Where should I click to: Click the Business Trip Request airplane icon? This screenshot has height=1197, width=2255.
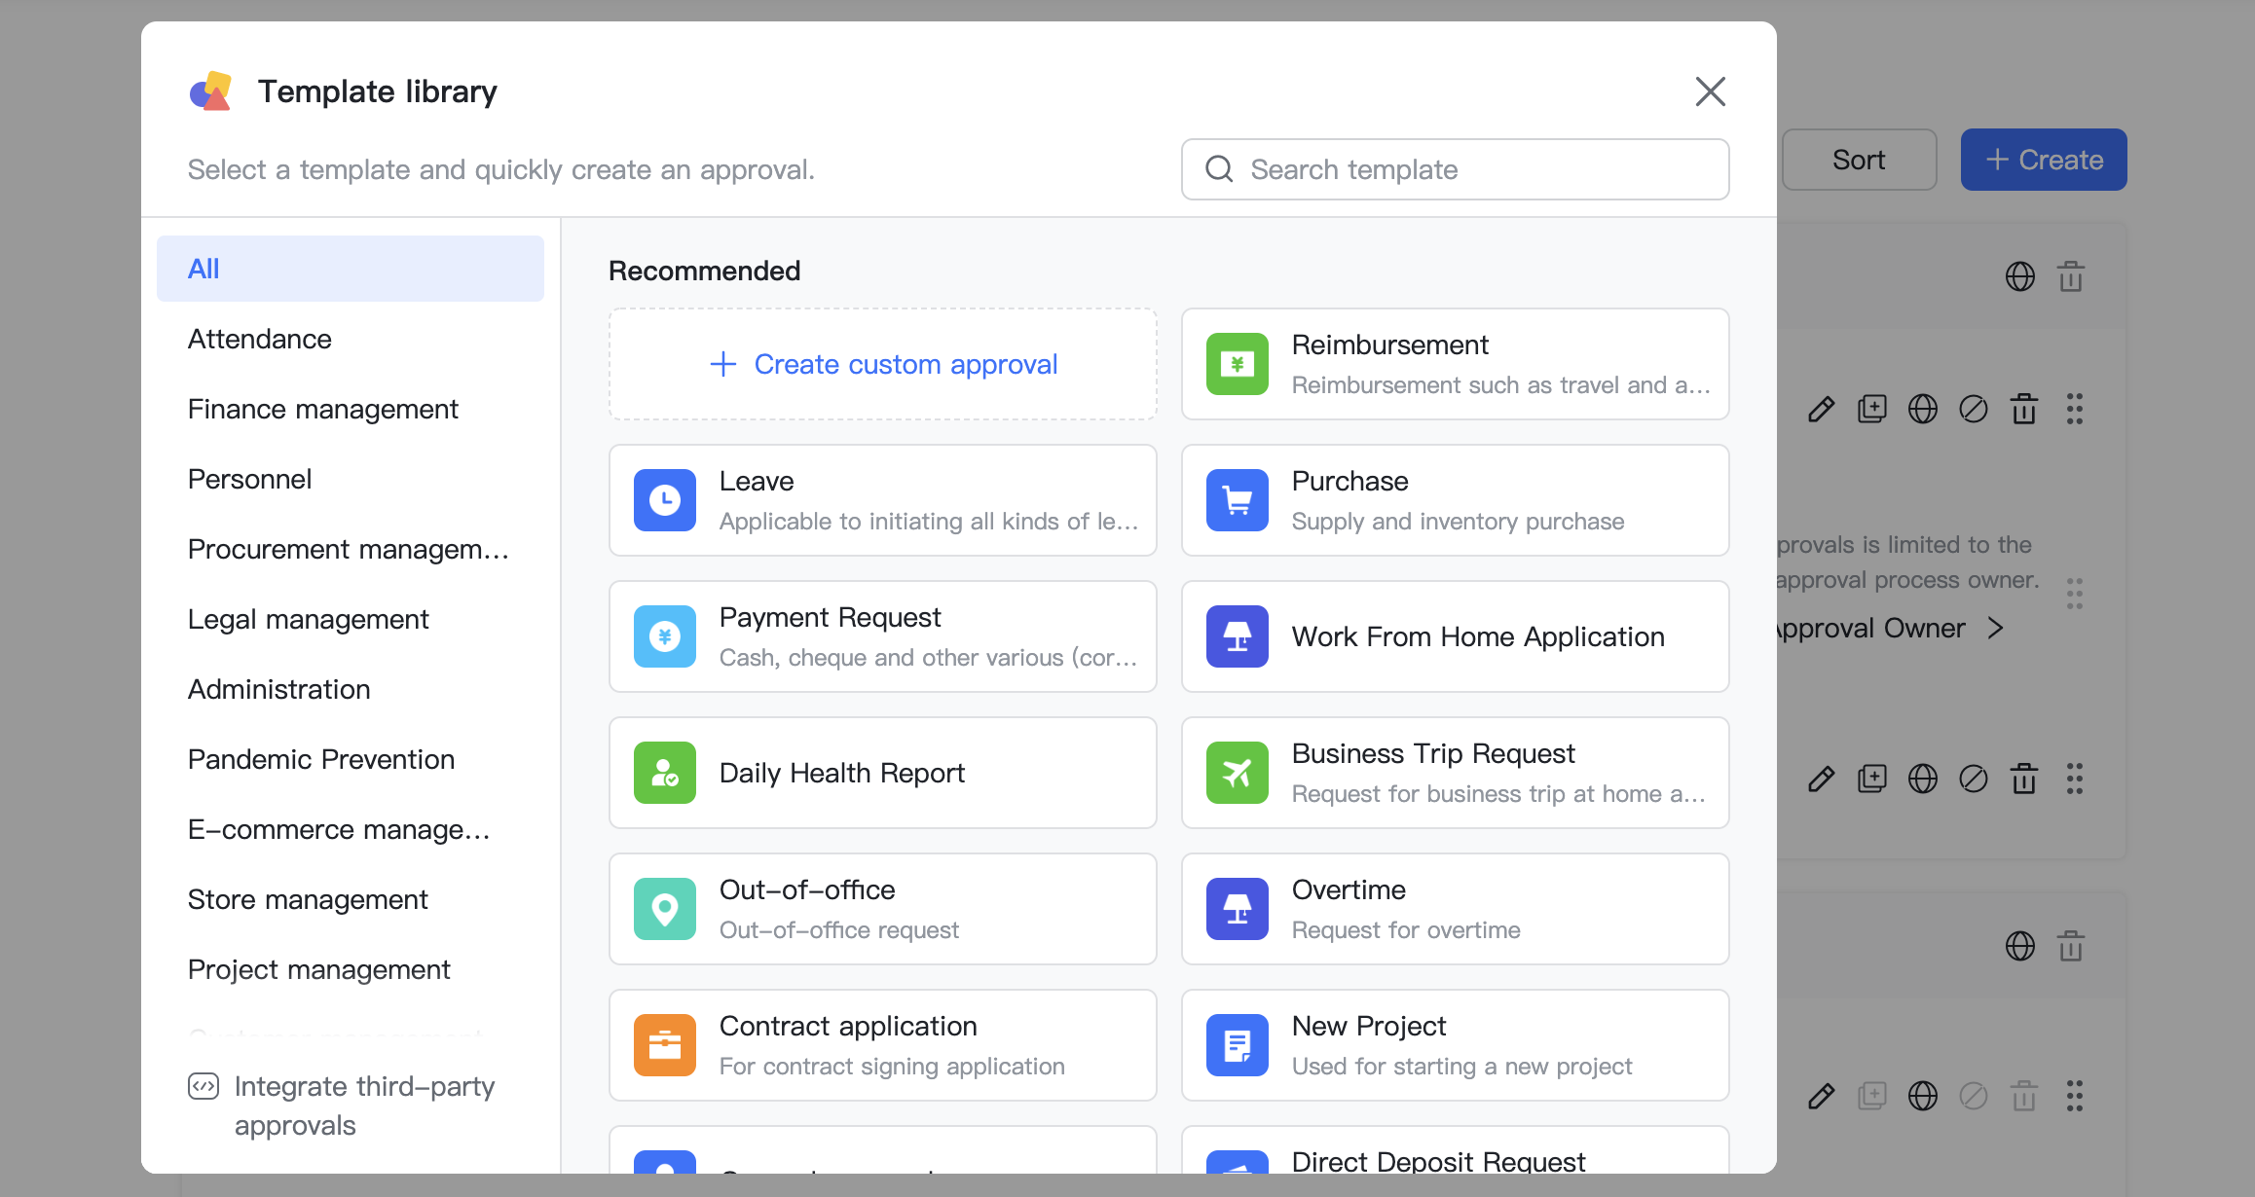tap(1237, 773)
